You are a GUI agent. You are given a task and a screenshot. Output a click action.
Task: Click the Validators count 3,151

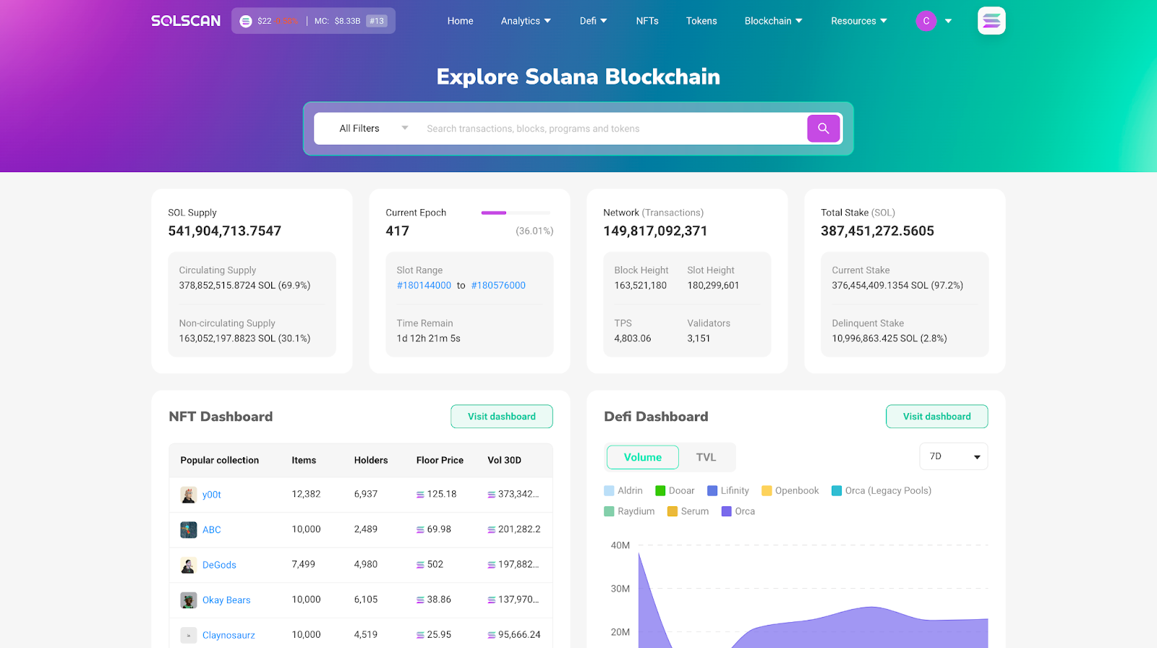[699, 338]
